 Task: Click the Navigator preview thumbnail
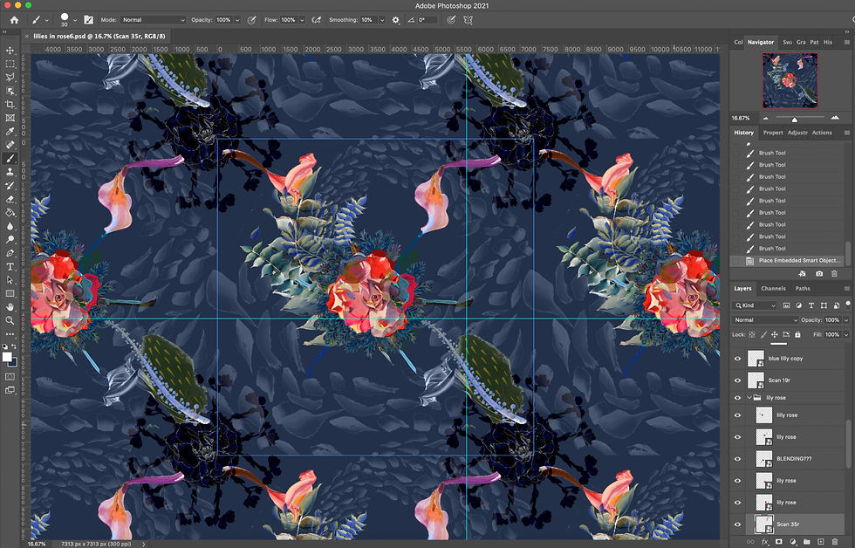(790, 80)
